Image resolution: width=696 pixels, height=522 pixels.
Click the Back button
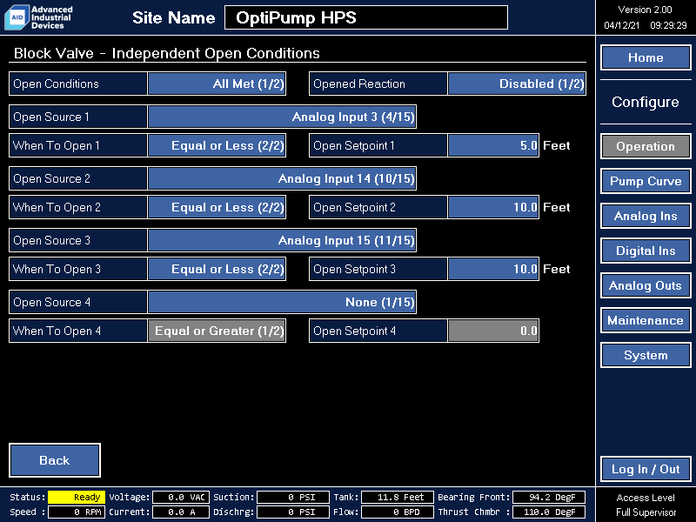[55, 460]
